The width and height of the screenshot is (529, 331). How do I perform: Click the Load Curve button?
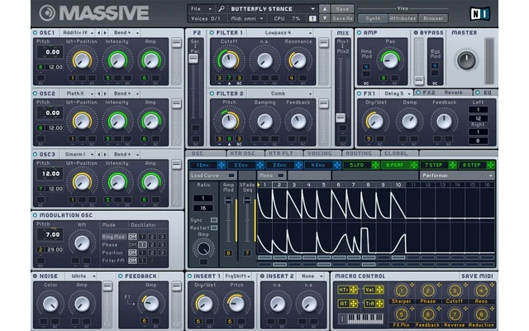click(x=212, y=175)
